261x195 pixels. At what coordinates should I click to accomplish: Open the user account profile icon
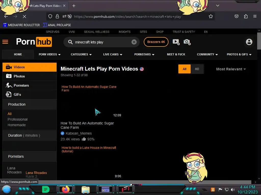tap(249, 42)
